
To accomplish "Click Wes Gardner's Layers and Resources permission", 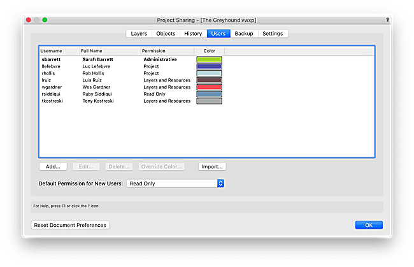I will click(x=167, y=87).
